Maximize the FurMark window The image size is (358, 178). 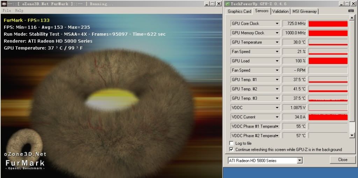coord(213,4)
